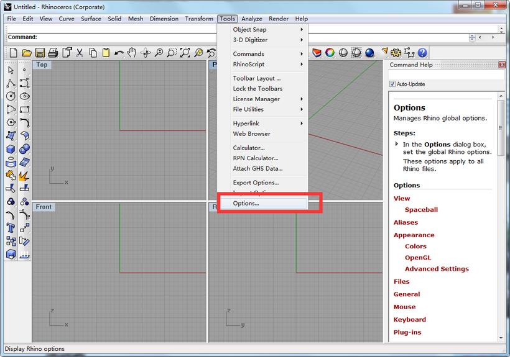Select the Text 'T' tool

coord(11,228)
